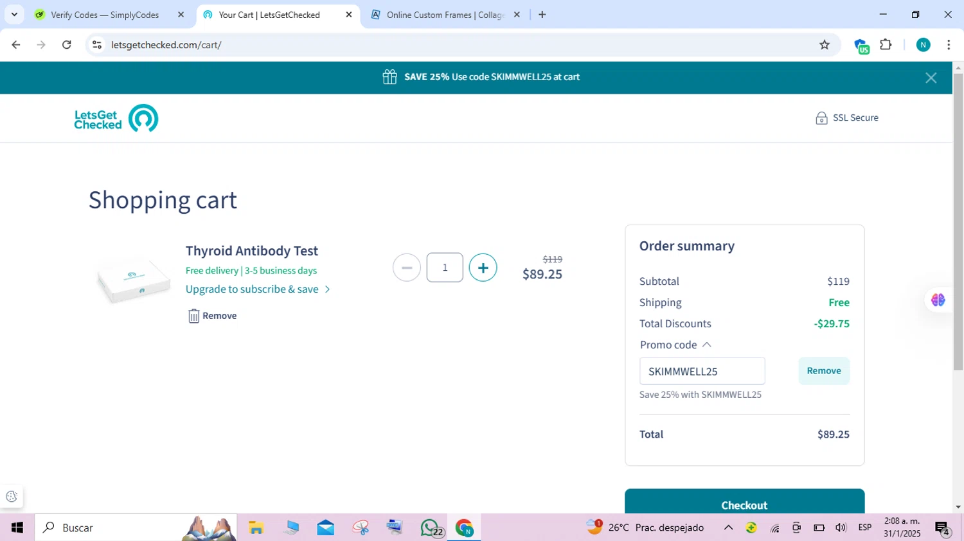The width and height of the screenshot is (964, 541).
Task: Click the battery status icon
Action: coord(819,528)
